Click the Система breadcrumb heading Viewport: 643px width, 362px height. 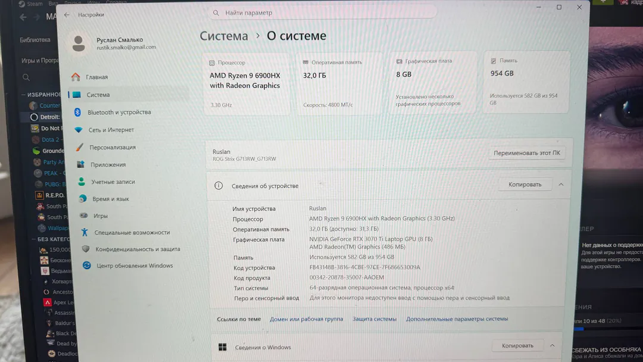pos(224,36)
